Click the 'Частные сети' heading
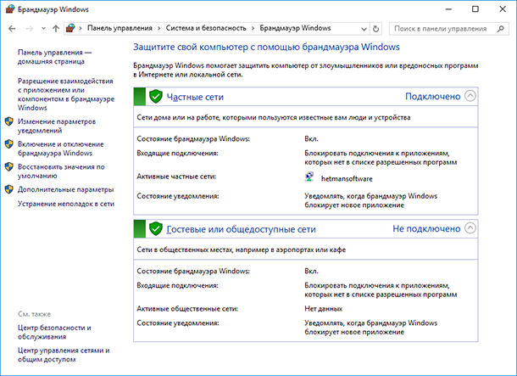Screen dimensions: 517x376 click(195, 97)
